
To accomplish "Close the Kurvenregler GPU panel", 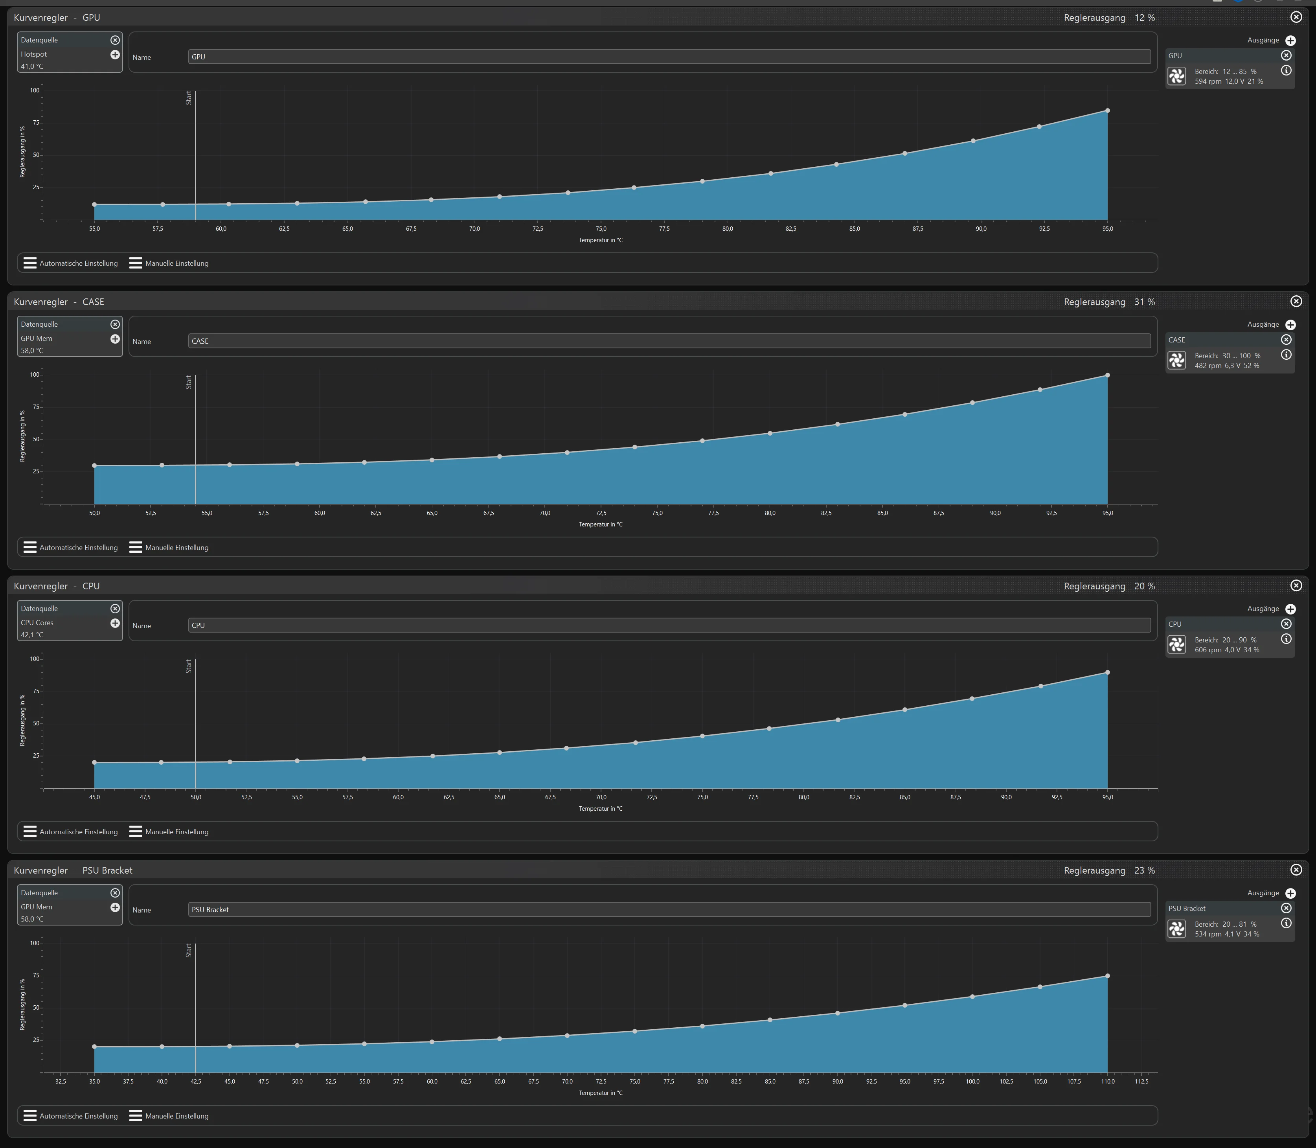I will [x=1296, y=17].
